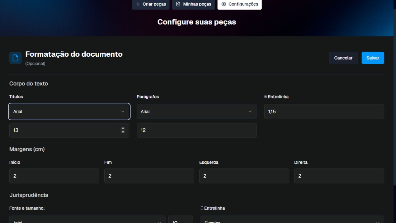The height and width of the screenshot is (223, 396).
Task: Click the Fim margin field
Action: point(149,176)
